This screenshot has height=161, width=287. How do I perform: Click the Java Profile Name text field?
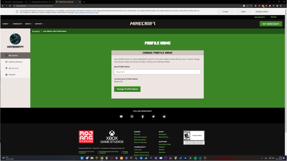(157, 72)
